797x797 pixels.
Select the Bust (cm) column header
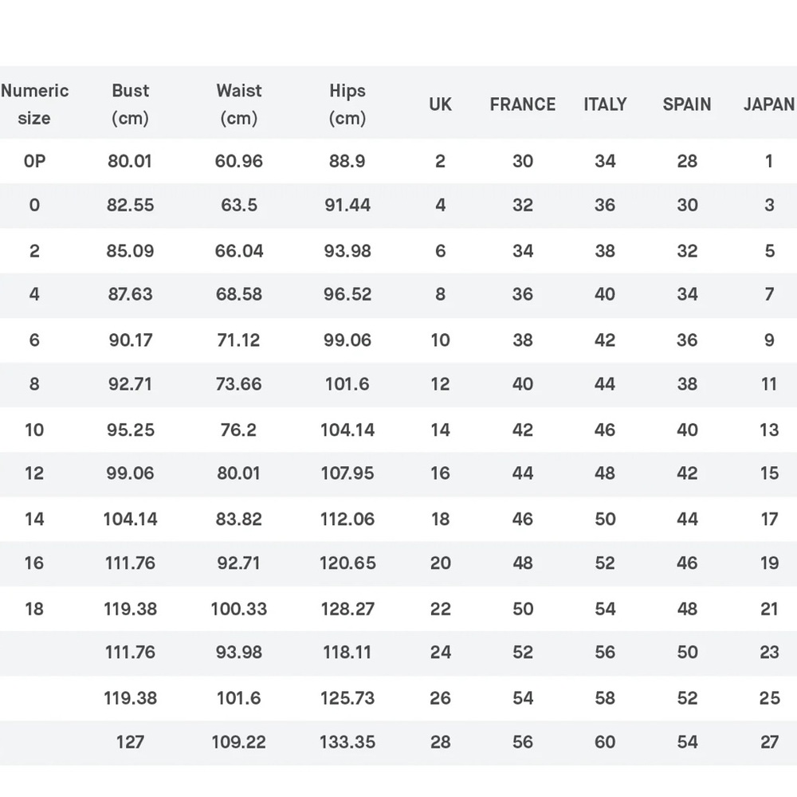click(130, 104)
